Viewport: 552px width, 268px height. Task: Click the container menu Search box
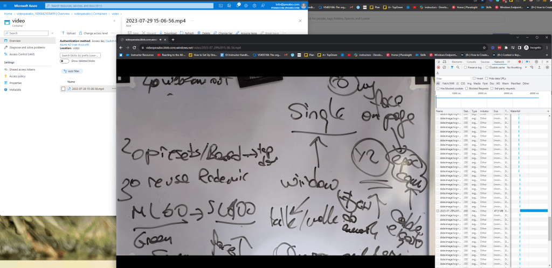(26, 33)
